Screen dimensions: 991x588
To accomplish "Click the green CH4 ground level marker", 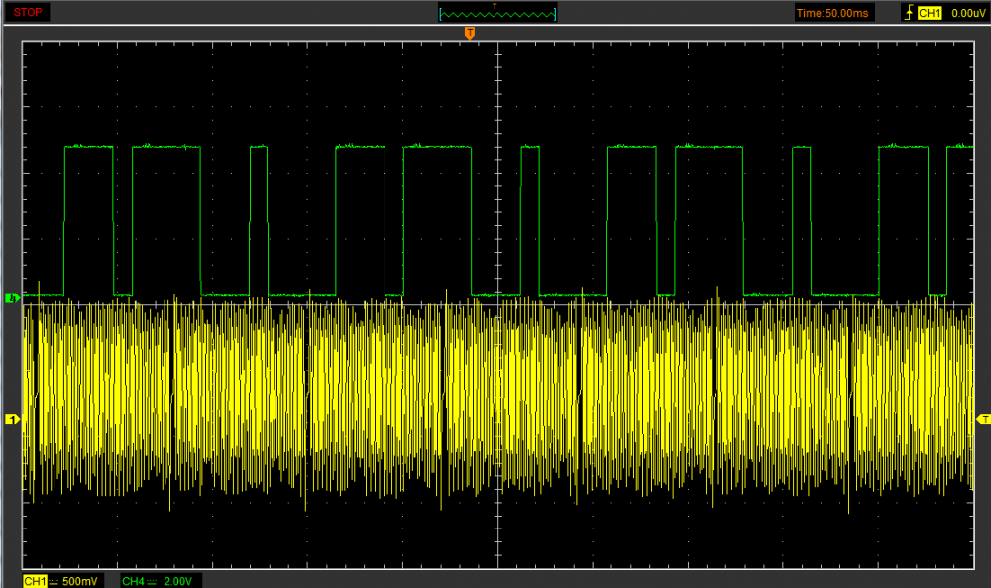I will point(13,297).
